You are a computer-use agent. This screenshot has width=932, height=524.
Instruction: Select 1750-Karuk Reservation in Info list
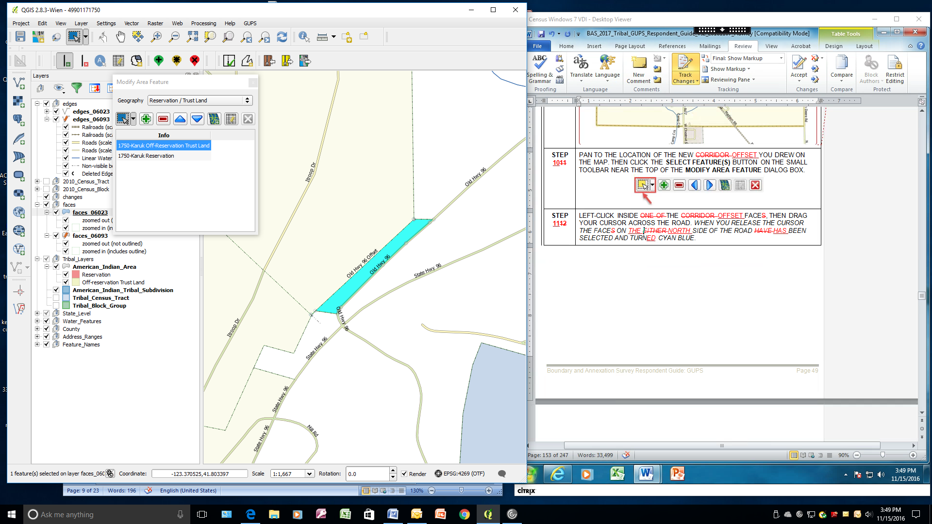click(146, 156)
